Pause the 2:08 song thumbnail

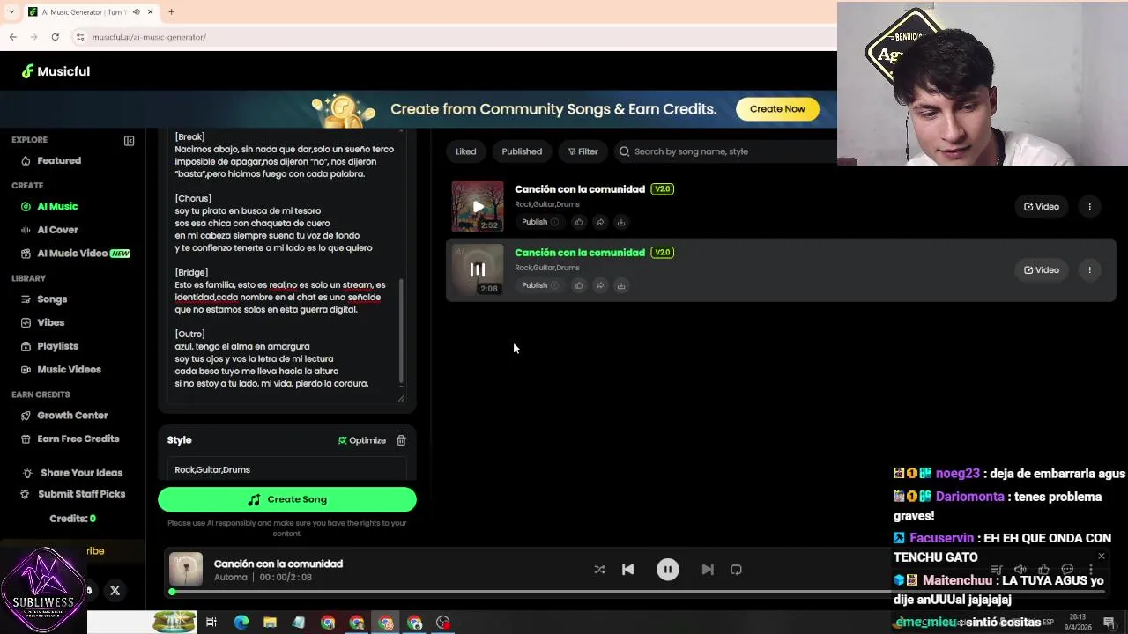tap(478, 270)
